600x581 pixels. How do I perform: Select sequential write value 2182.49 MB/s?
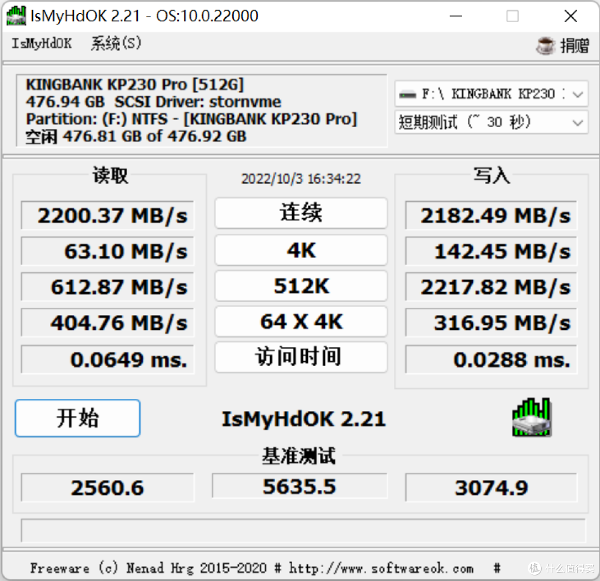coord(491,216)
